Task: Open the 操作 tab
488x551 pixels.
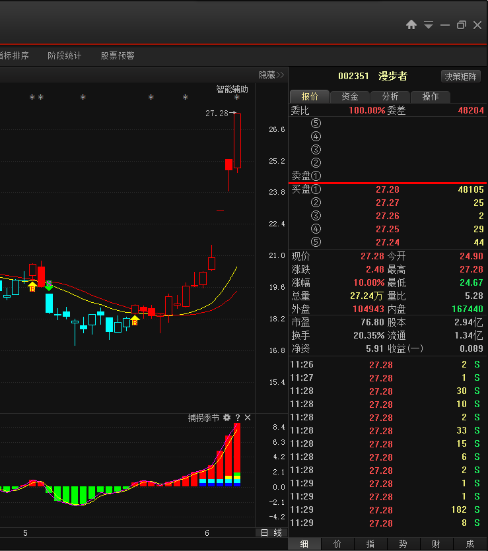Action: pyautogui.click(x=430, y=96)
